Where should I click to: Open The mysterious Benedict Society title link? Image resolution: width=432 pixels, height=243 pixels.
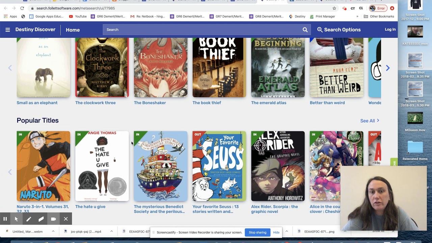[159, 209]
